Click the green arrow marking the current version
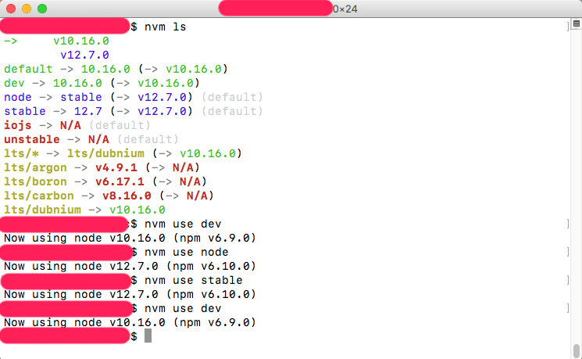Image resolution: width=582 pixels, height=359 pixels. coord(11,41)
